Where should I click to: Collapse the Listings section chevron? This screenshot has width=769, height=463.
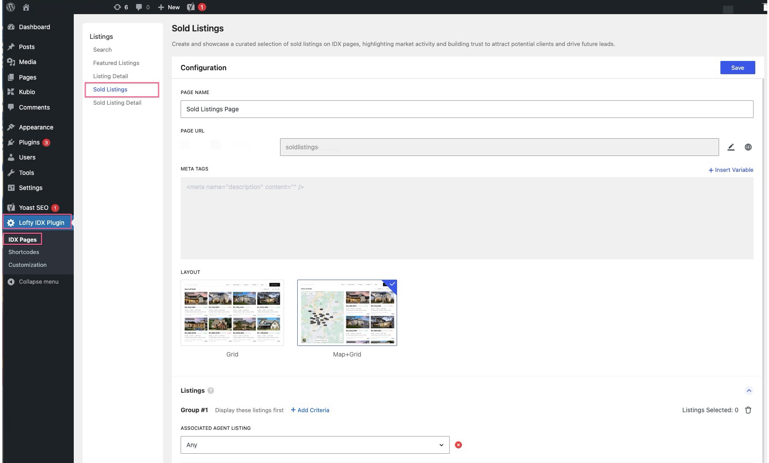click(x=749, y=391)
